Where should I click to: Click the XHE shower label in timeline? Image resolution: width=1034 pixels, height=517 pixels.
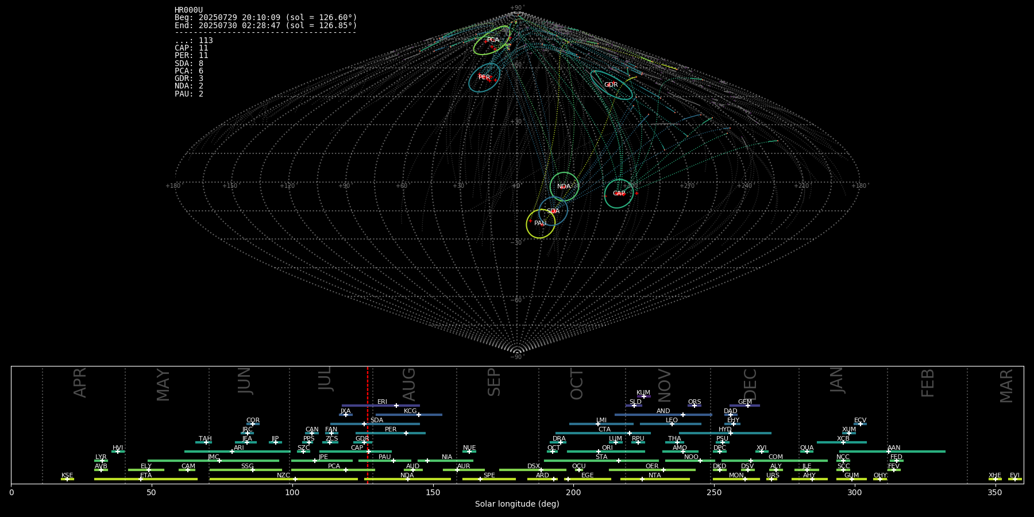[x=995, y=476]
